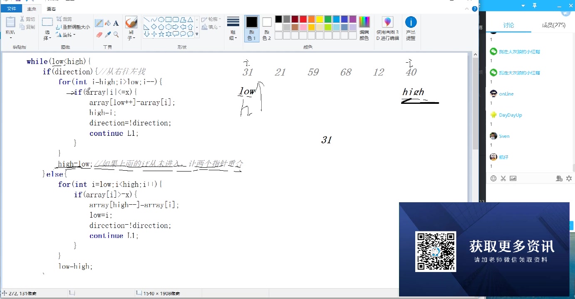Pick the green color swatch
This screenshot has height=299, width=575.
328,19
